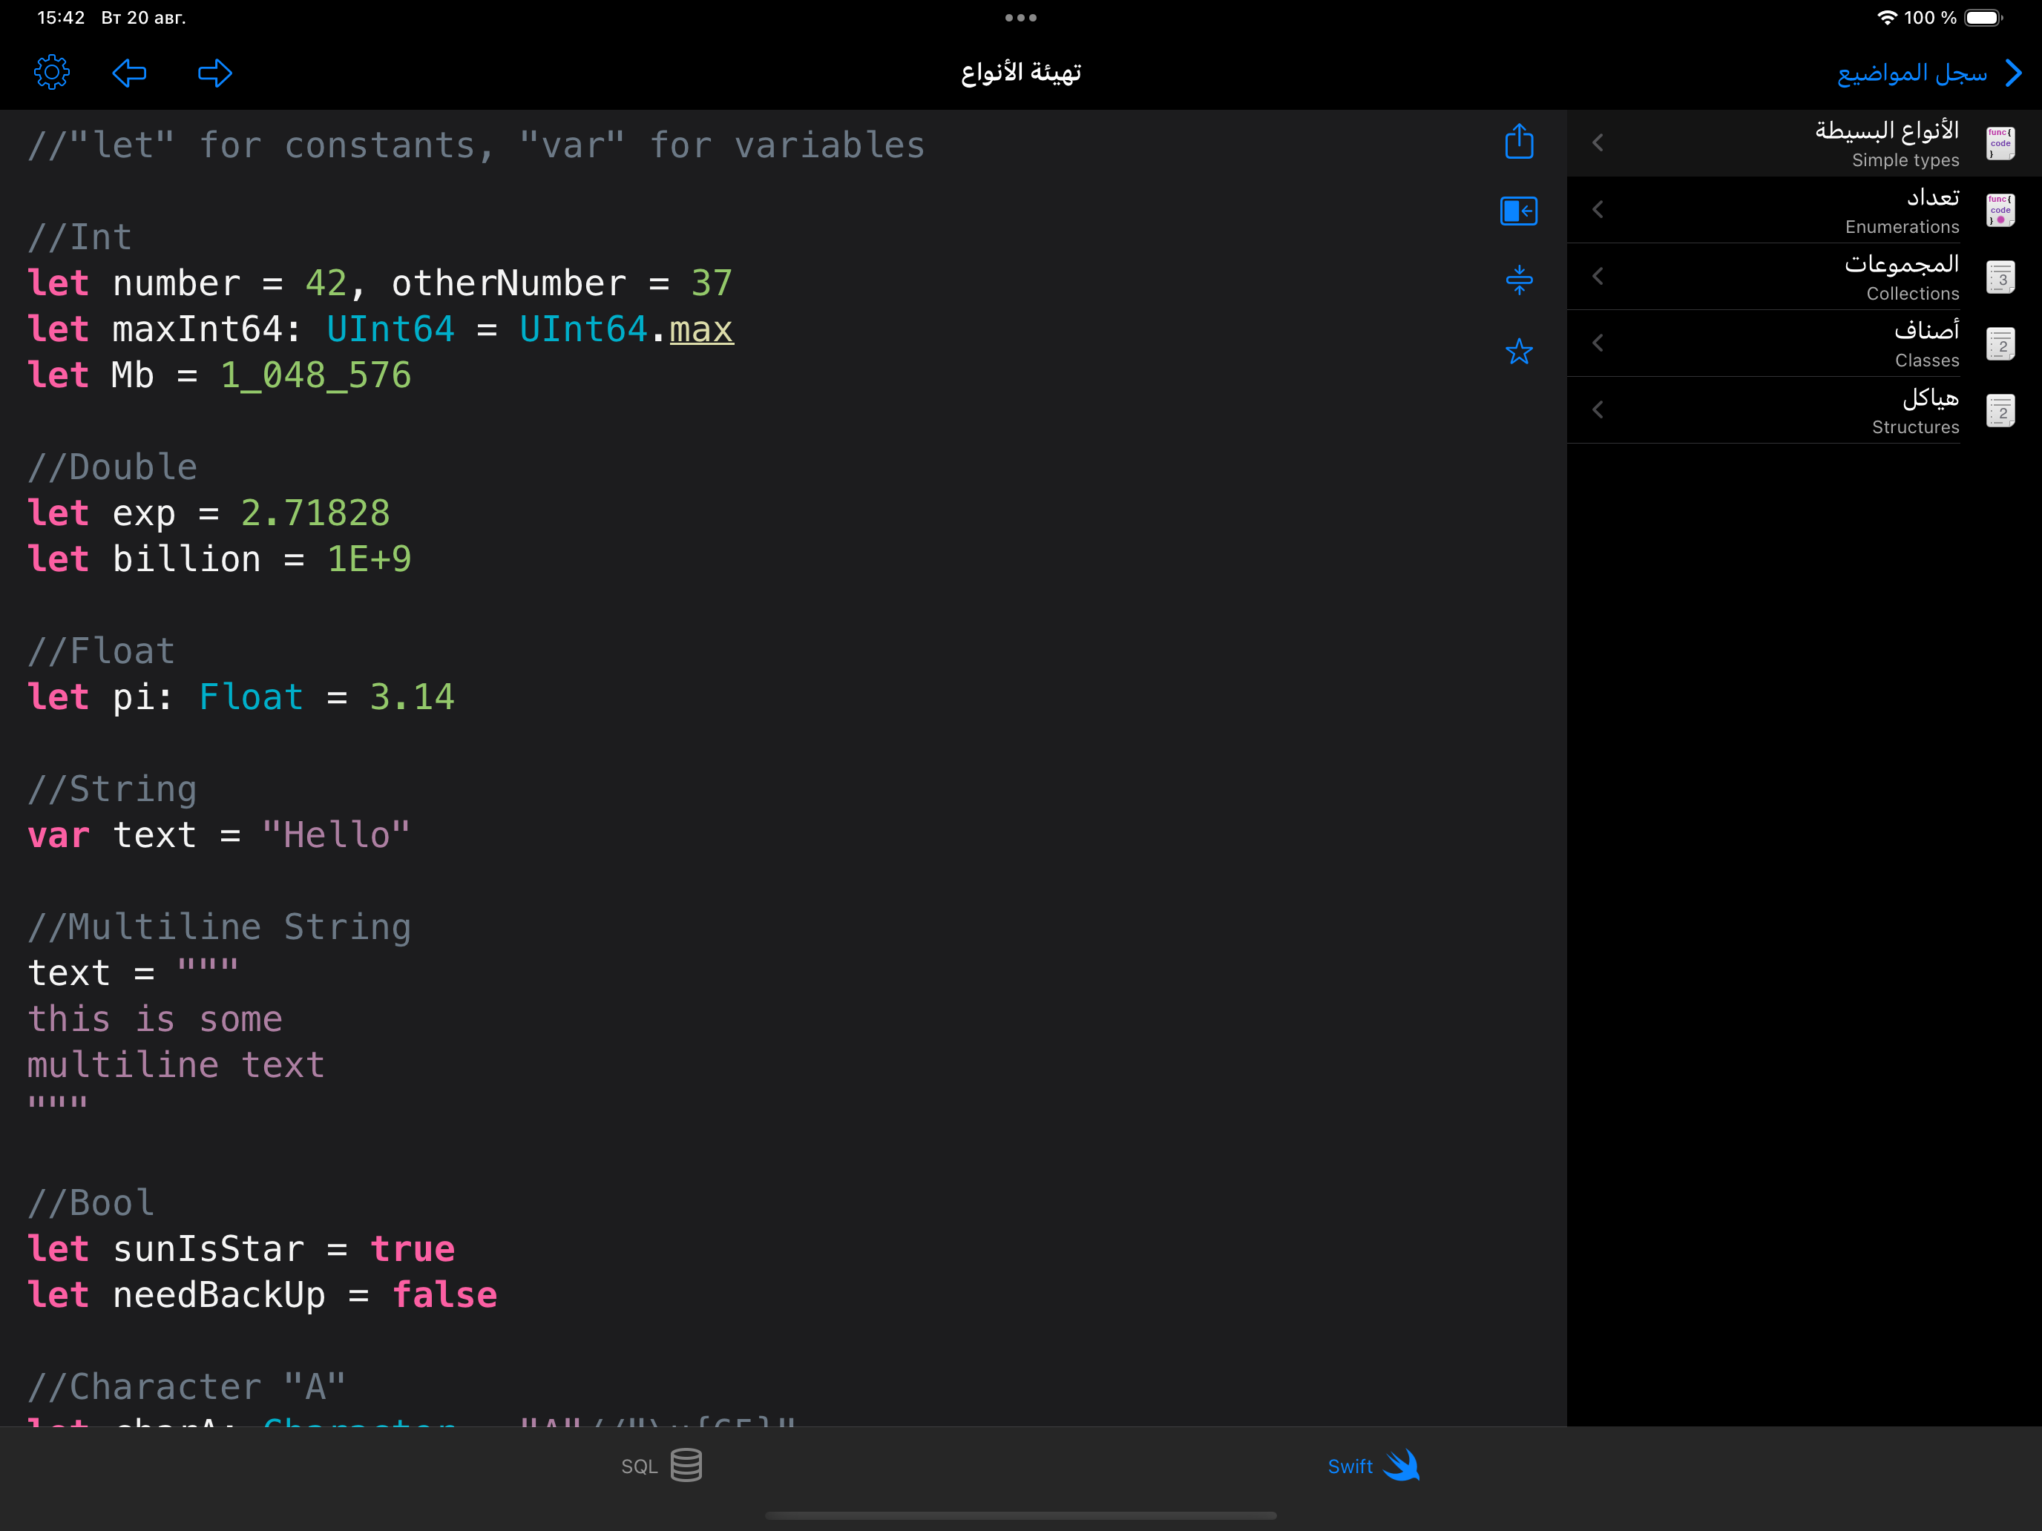Click the page title in navigation bar
The image size is (2042, 1531).
coord(1021,72)
